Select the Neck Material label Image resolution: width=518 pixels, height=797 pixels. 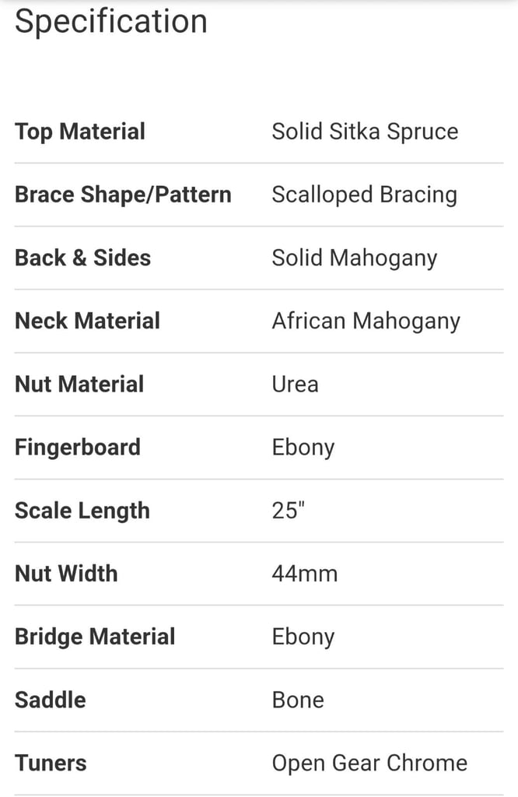point(87,321)
